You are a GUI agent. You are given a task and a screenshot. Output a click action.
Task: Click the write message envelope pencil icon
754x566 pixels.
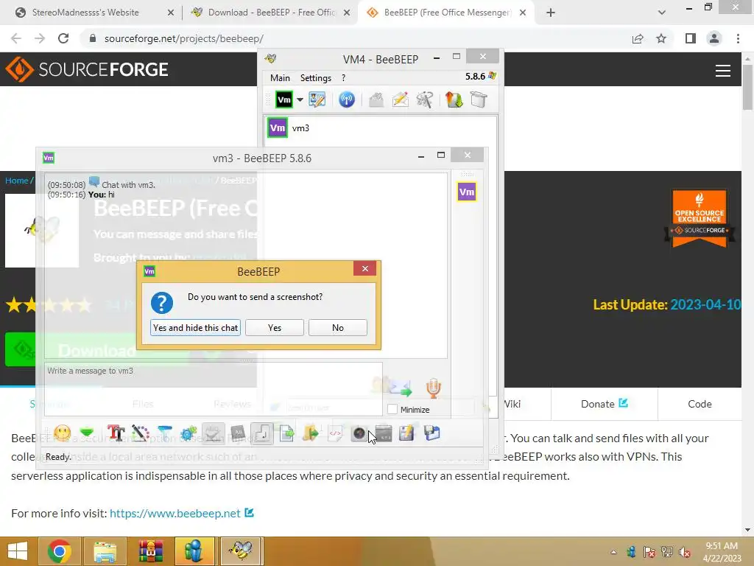click(400, 100)
